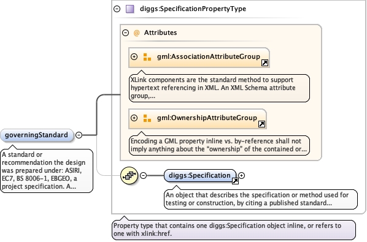Click the purple complex type square icon
367x242 pixels.
point(130,9)
